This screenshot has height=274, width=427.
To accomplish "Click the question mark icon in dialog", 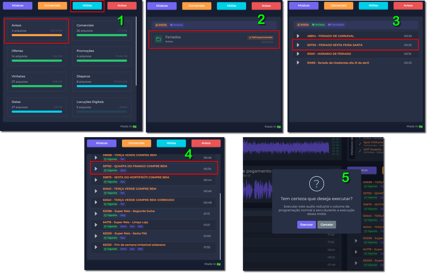I will (317, 184).
